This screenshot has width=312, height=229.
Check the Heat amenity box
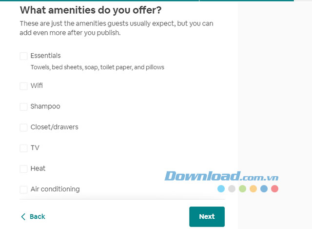(23, 169)
